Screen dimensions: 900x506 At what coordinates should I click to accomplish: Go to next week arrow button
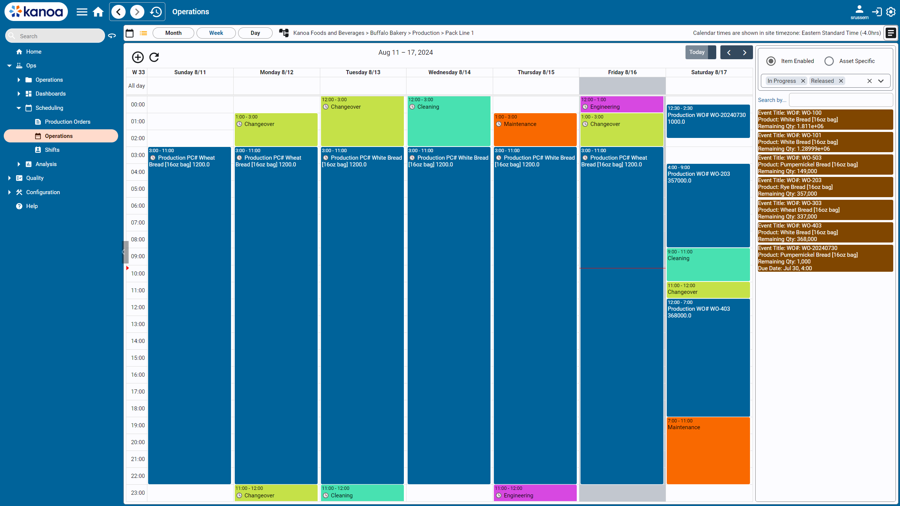(745, 52)
